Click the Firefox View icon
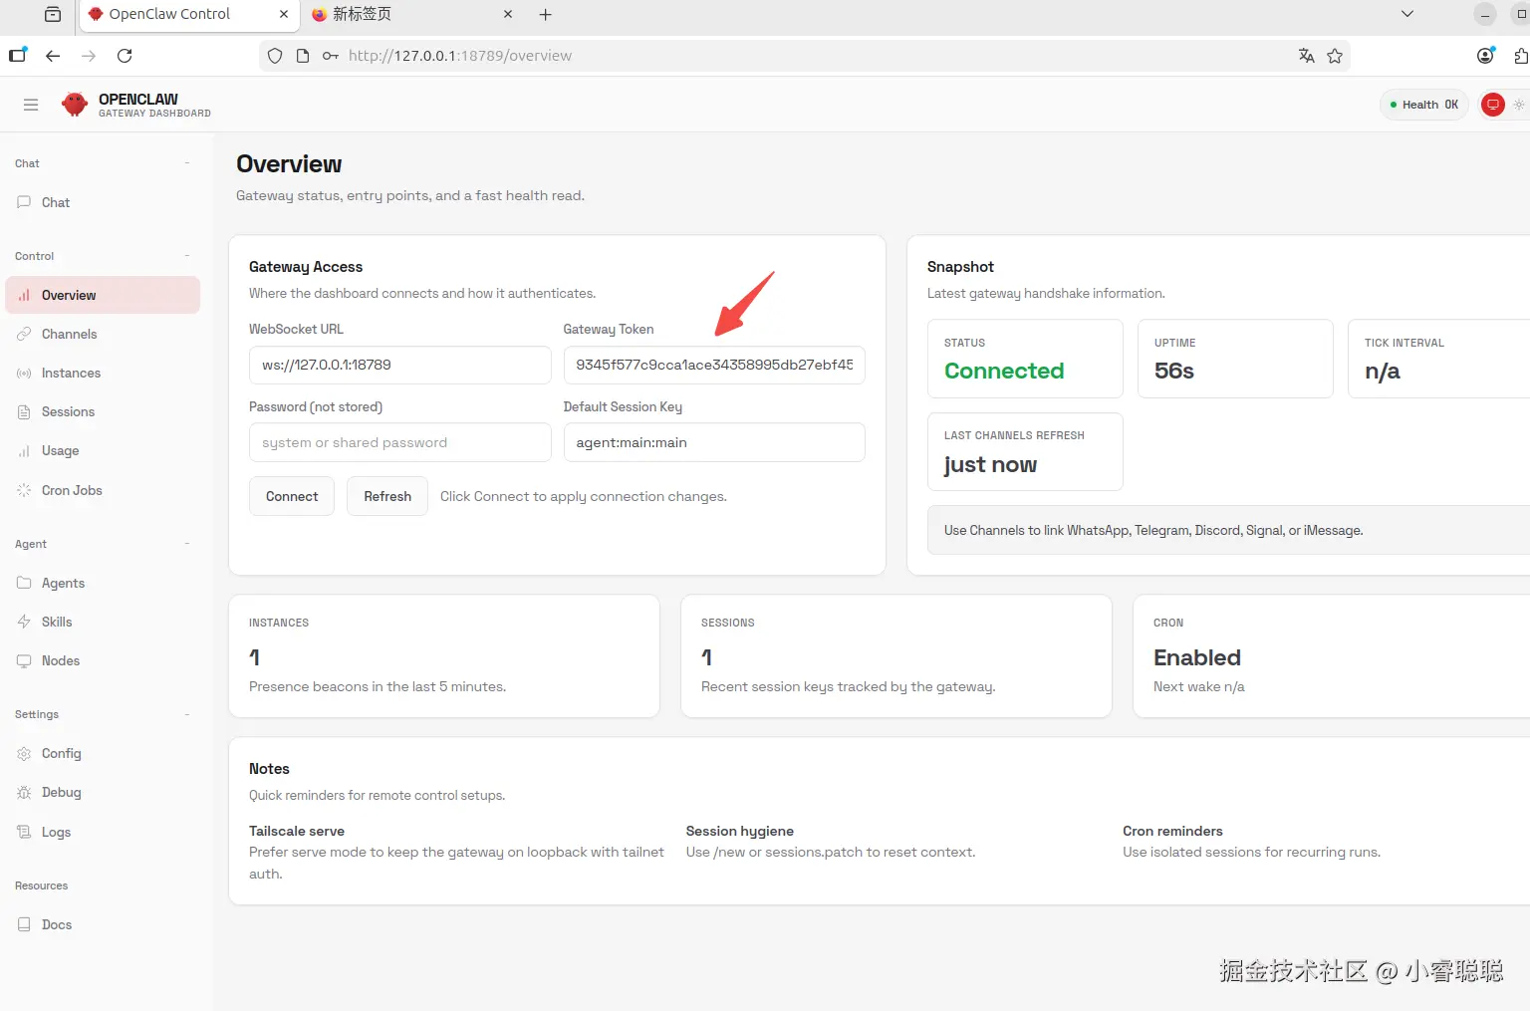 pyautogui.click(x=53, y=14)
